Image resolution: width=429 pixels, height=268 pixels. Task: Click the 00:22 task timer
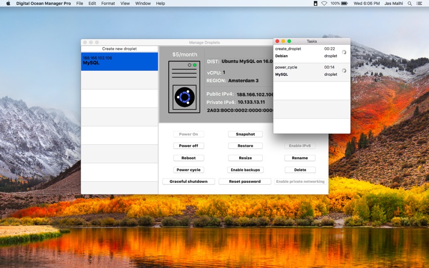pos(329,49)
